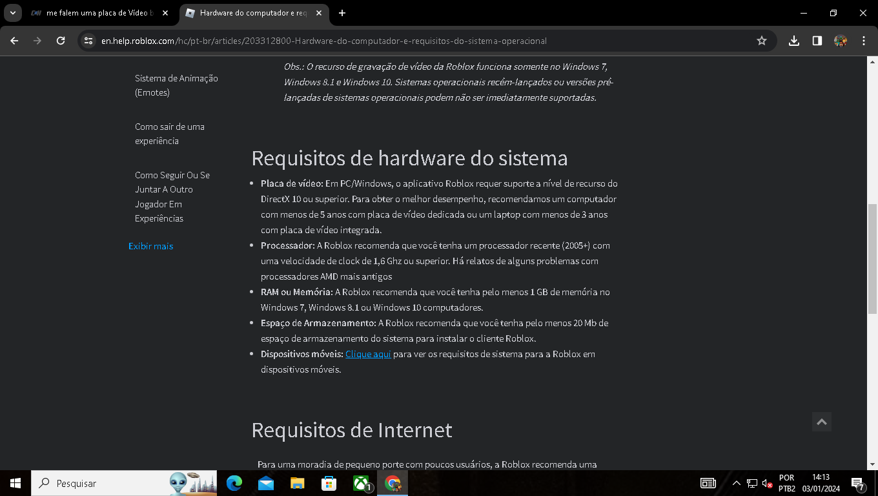
Task: Open News and interests taskbar icon
Action: (x=708, y=483)
